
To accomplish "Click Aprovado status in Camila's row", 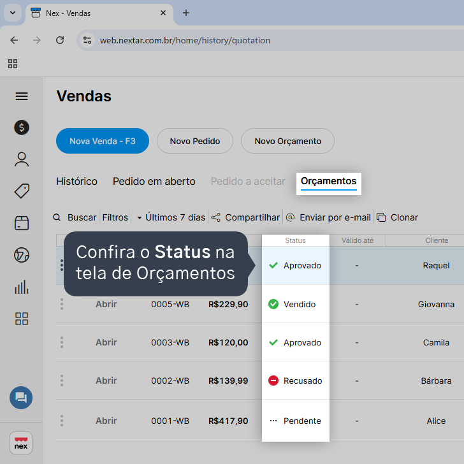I will click(x=295, y=342).
